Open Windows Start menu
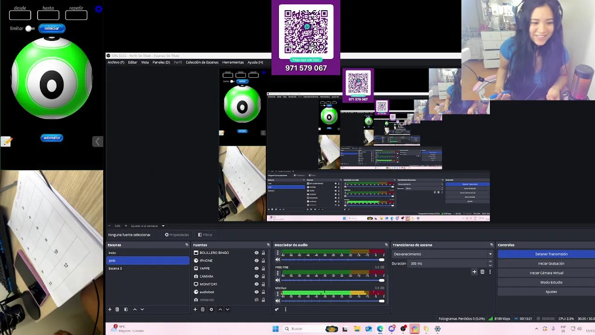Image resolution: width=595 pixels, height=335 pixels. point(275,329)
